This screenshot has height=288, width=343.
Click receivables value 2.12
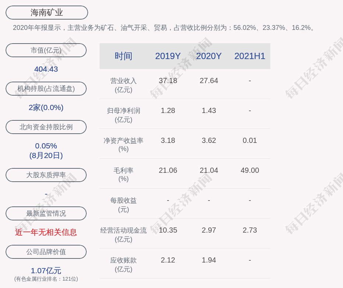point(168,260)
